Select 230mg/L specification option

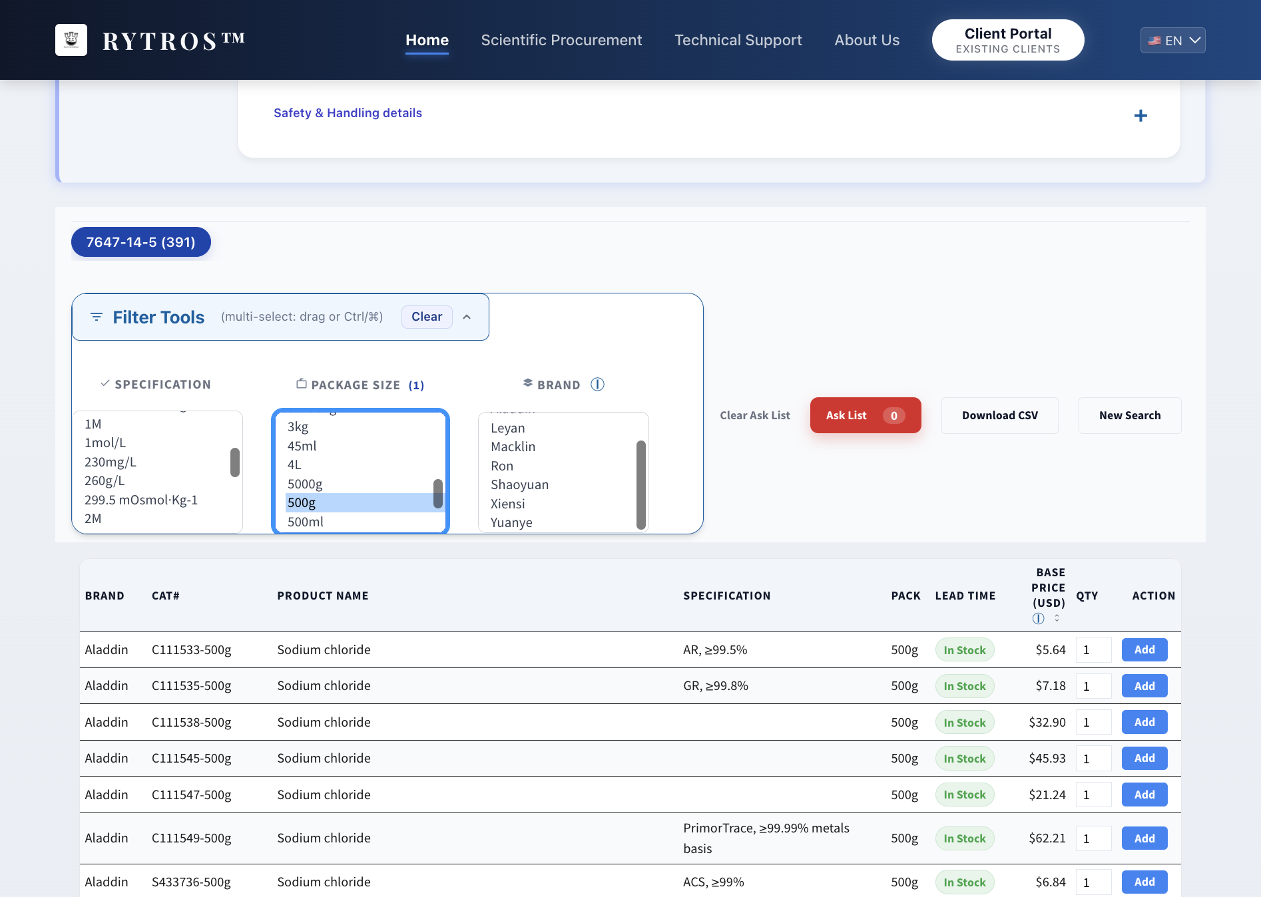(x=156, y=462)
